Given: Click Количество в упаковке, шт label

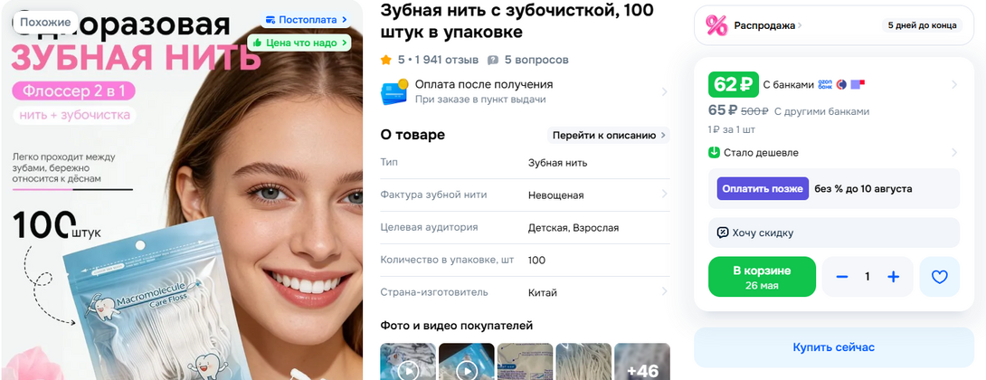Looking at the screenshot, I should [447, 260].
